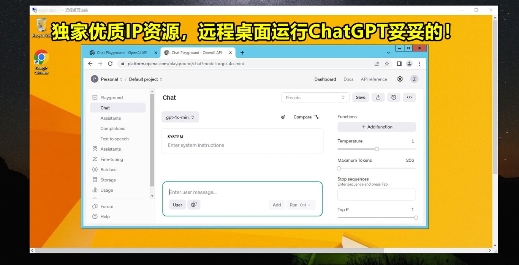Click the Maximum Tokens value 256
Screen dimensions: 519x265
click(x=410, y=160)
